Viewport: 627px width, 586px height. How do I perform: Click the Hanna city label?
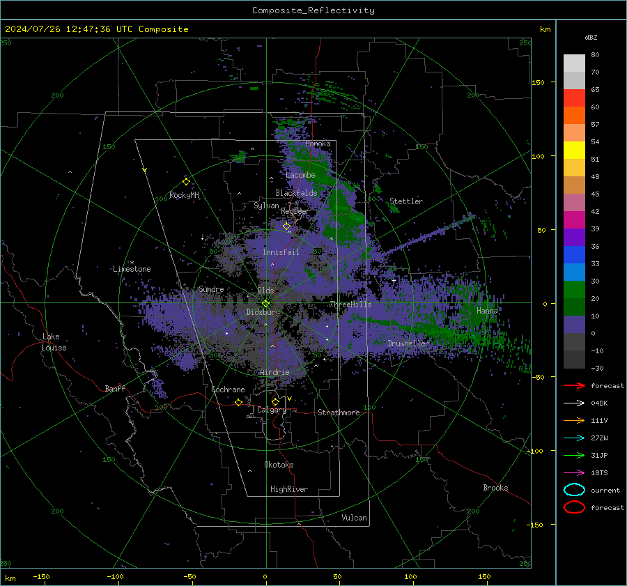[x=487, y=311]
